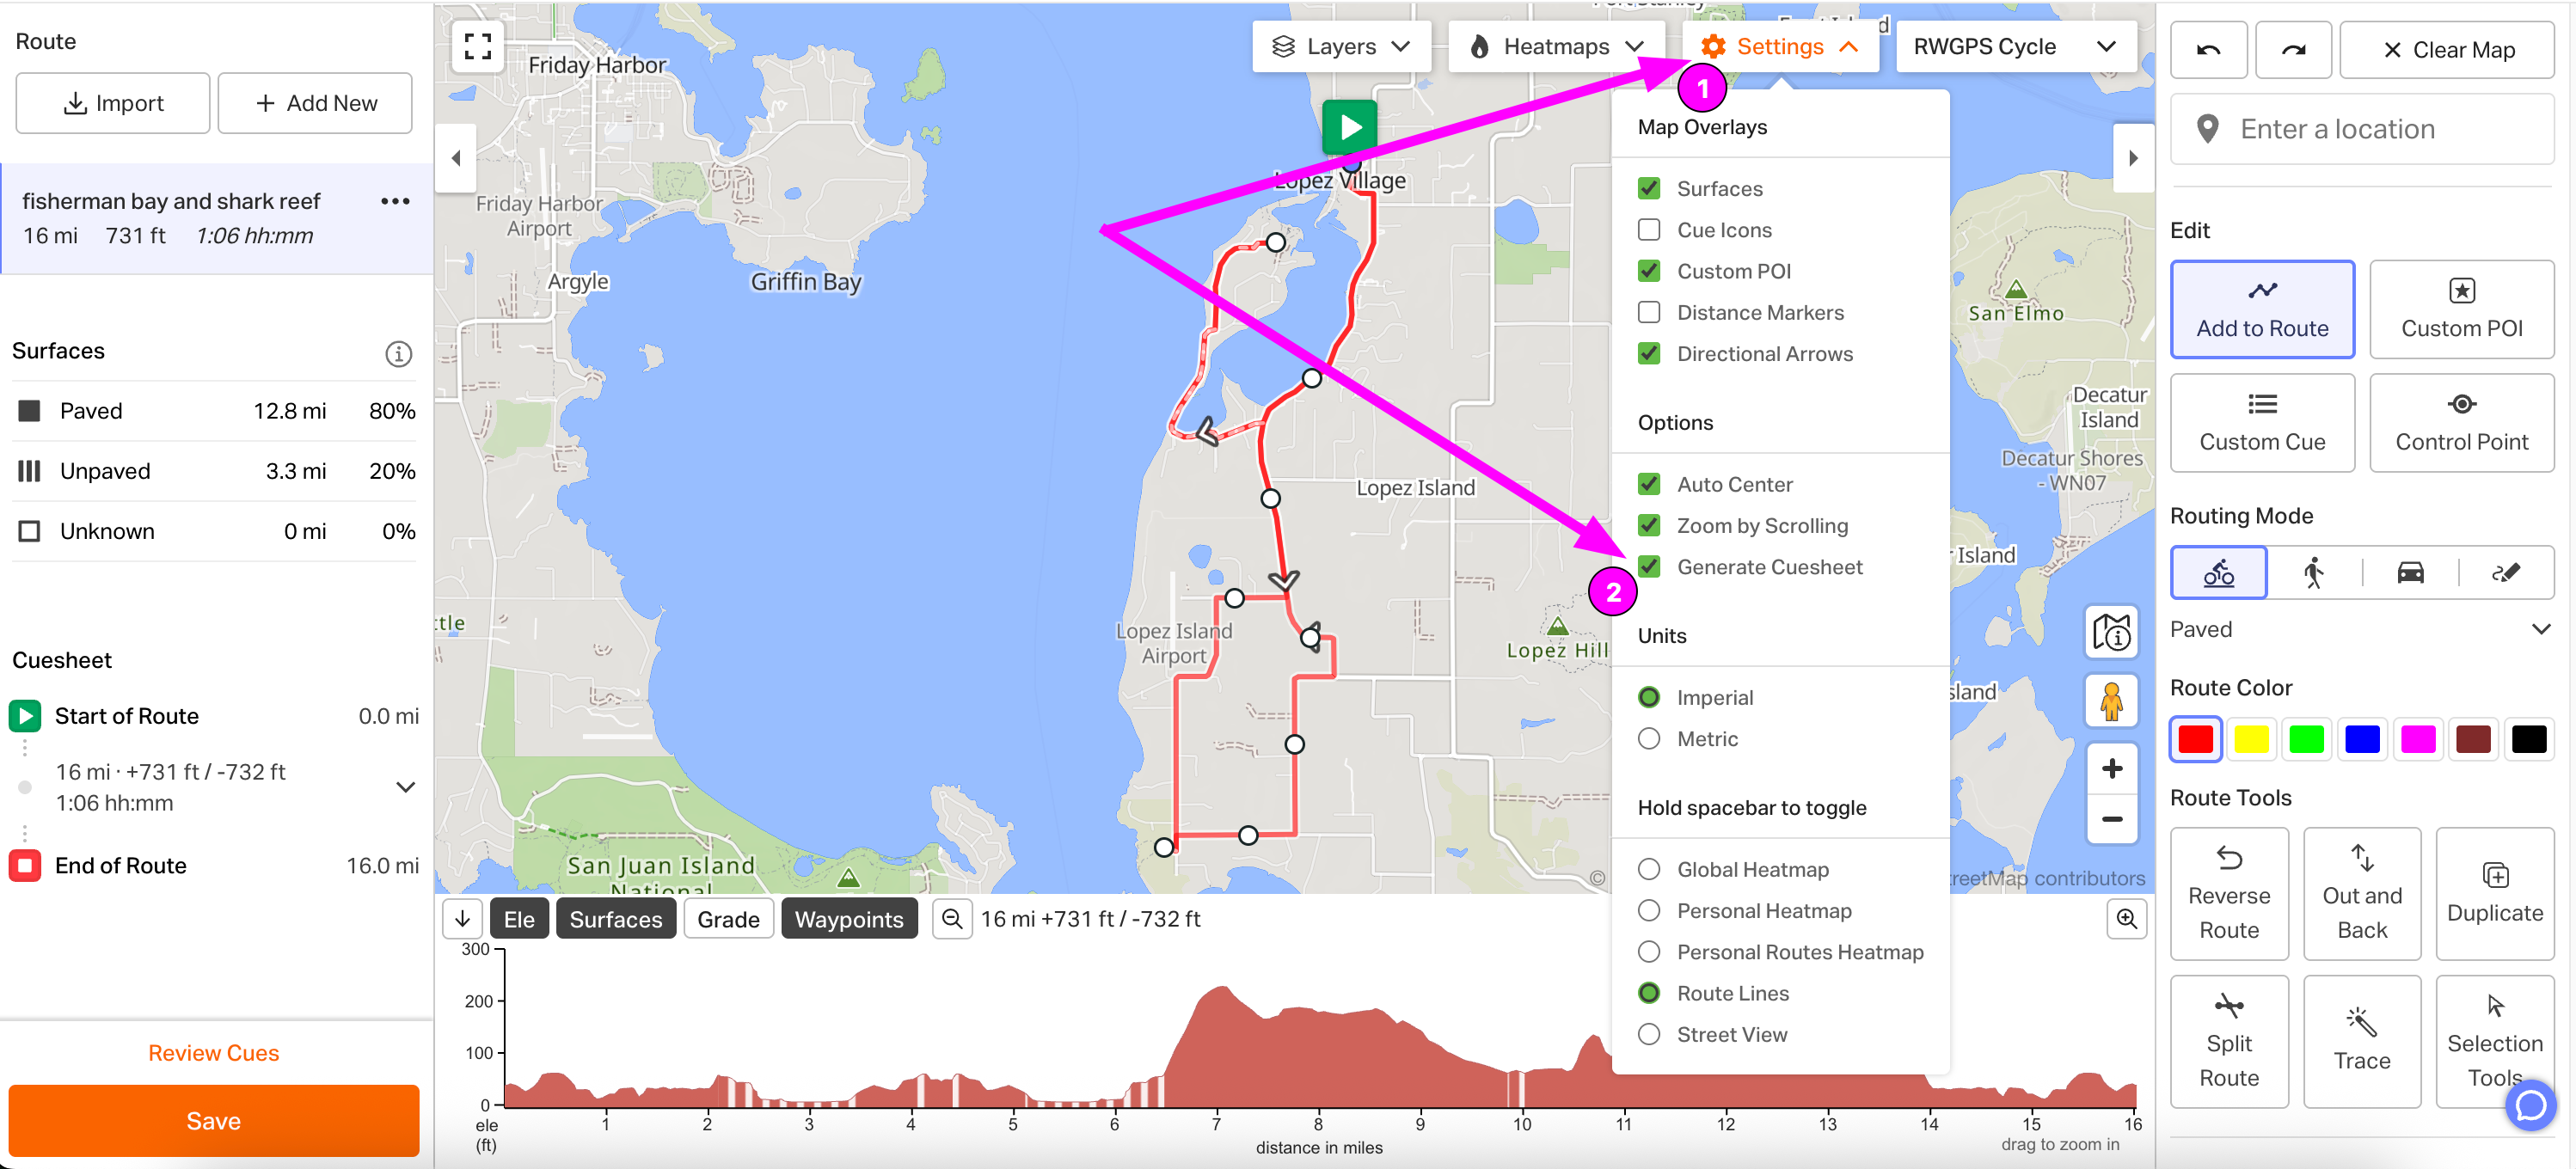The height and width of the screenshot is (1169, 2576).
Task: Switch to the Grade profile tab
Action: pos(728,918)
